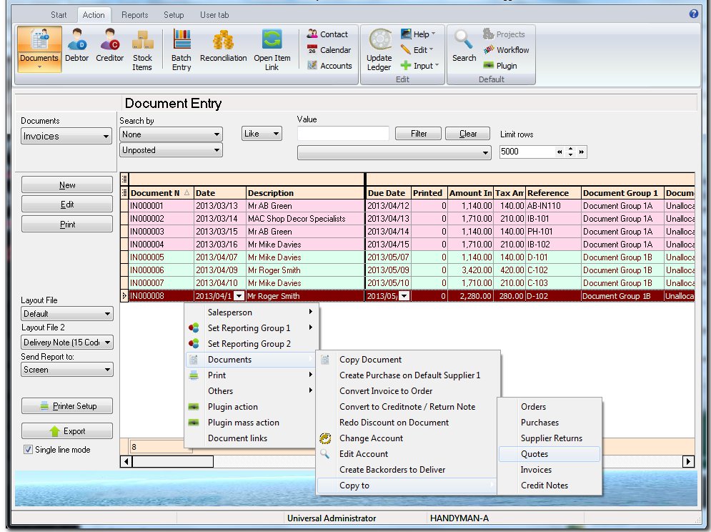Open the Calendar from the toolbar
Viewport: 711px width, 532px height.
[329, 49]
